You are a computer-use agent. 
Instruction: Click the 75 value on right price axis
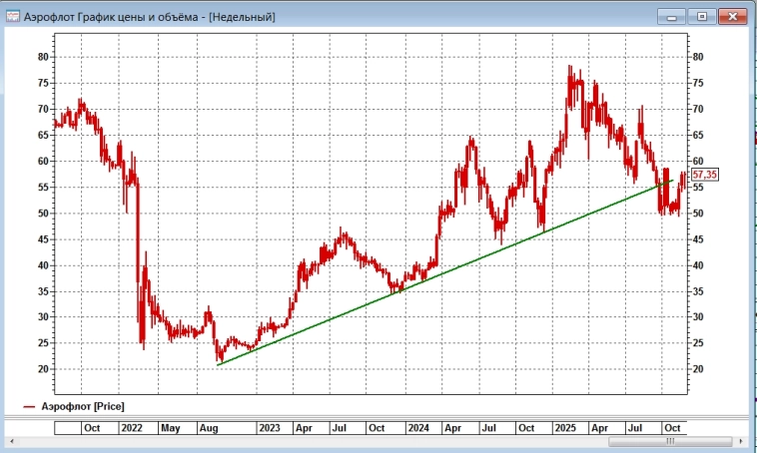pos(698,83)
